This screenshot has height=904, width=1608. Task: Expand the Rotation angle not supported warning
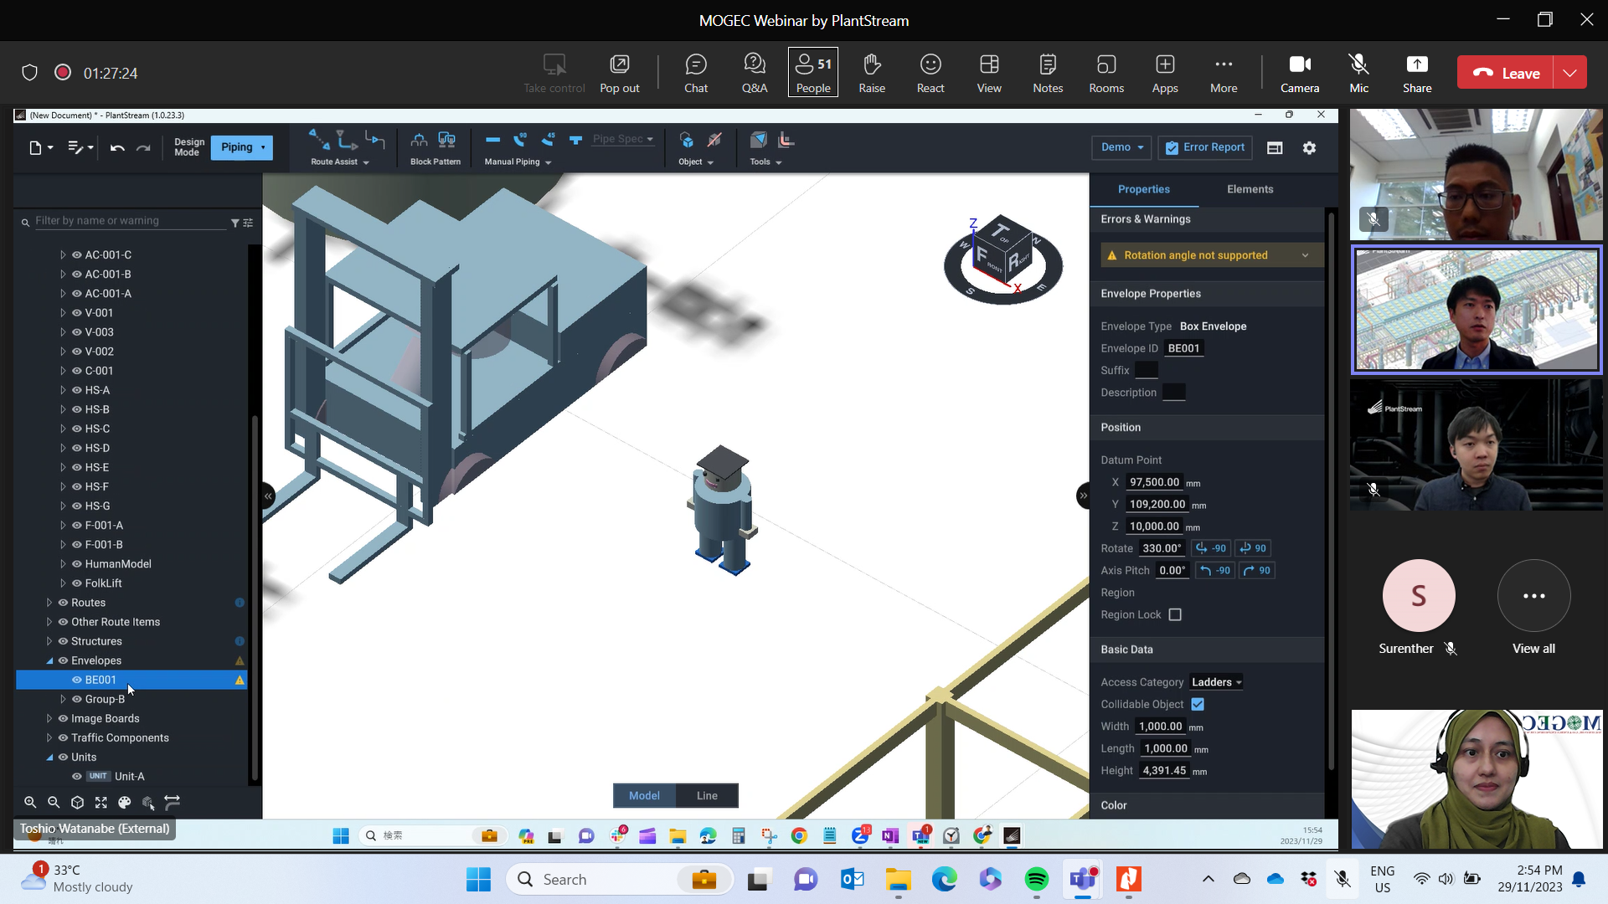click(x=1305, y=255)
